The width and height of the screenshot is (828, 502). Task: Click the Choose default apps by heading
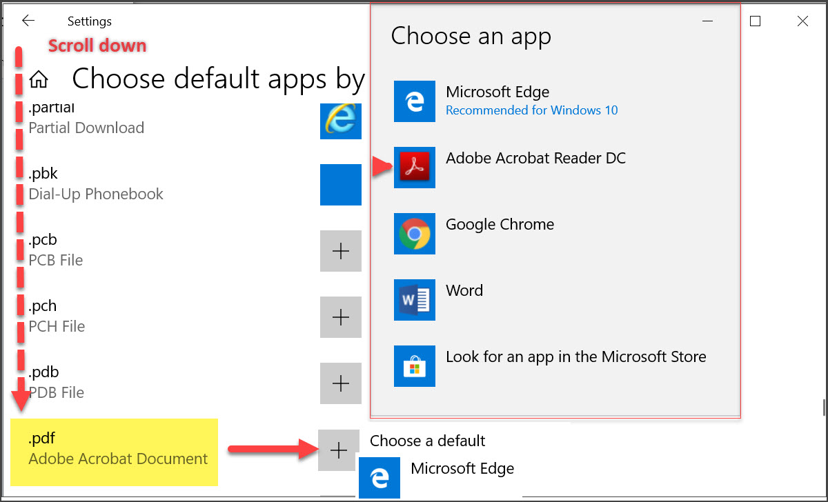[218, 80]
